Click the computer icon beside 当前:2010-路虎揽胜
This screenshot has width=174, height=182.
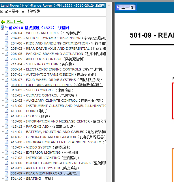tap(2, 28)
